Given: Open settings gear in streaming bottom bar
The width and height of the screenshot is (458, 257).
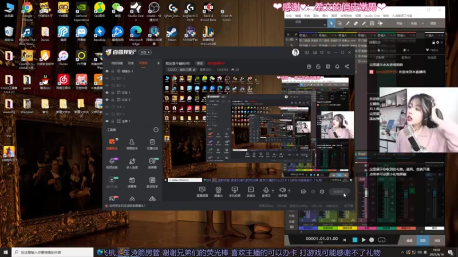Looking at the screenshot, I should point(322,191).
